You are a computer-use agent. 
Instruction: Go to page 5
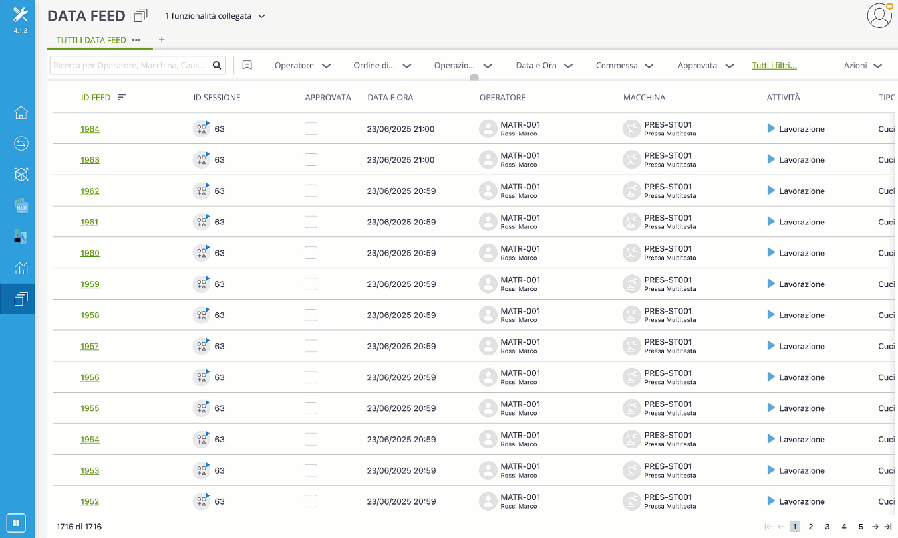point(861,527)
